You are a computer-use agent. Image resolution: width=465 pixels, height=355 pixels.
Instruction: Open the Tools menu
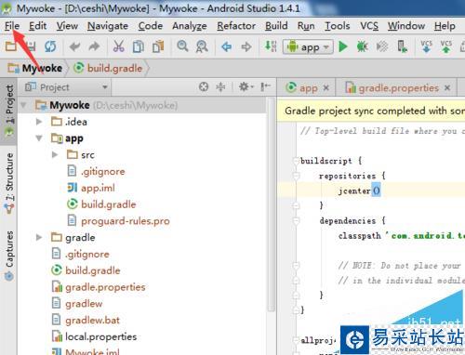pyautogui.click(x=338, y=26)
